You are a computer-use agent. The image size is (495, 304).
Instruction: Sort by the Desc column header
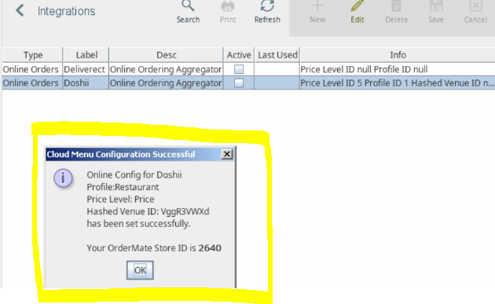click(167, 55)
